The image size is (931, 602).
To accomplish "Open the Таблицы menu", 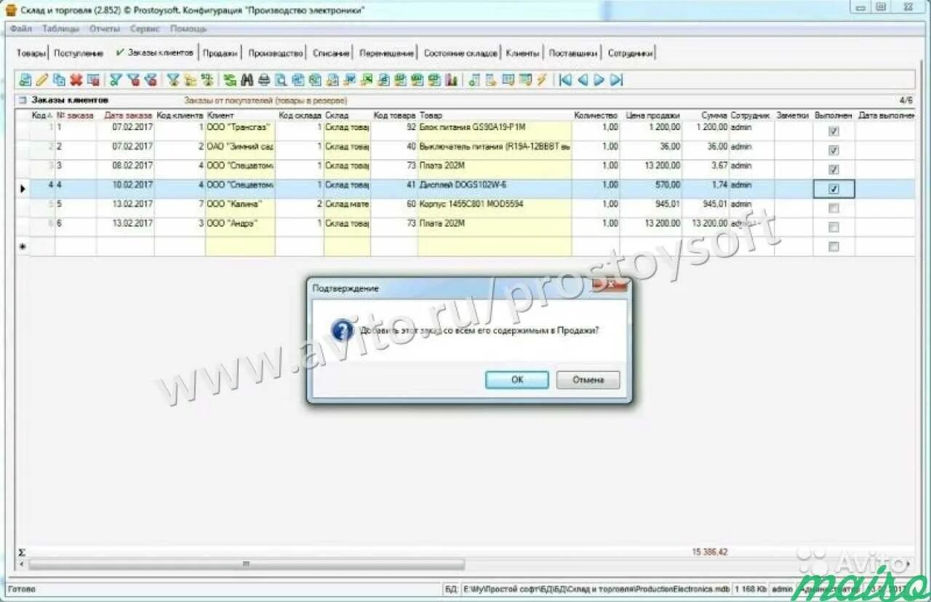I will coord(61,29).
